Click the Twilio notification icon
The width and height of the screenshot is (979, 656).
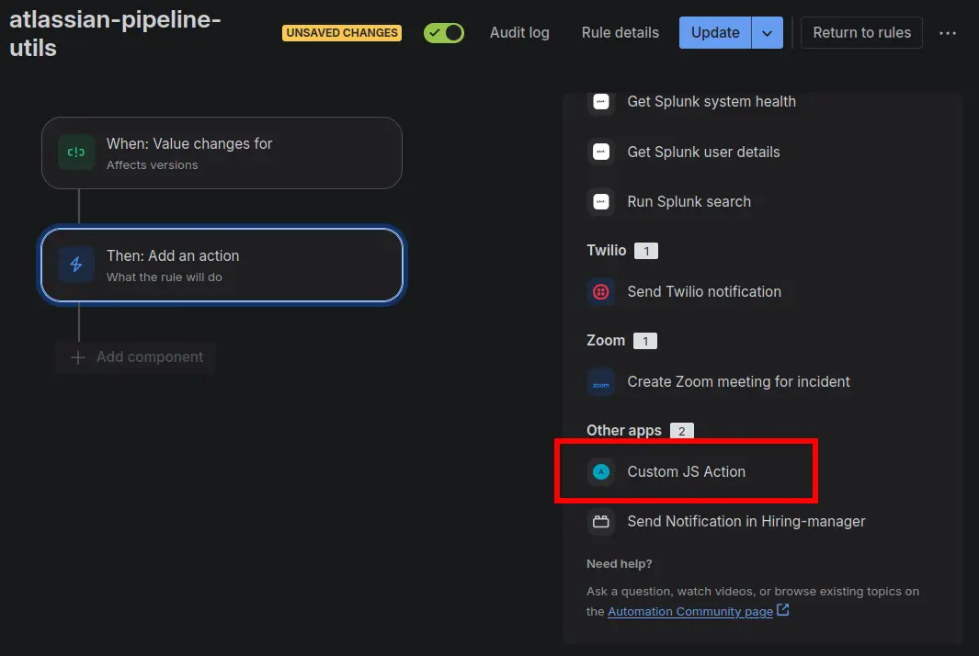pyautogui.click(x=601, y=292)
